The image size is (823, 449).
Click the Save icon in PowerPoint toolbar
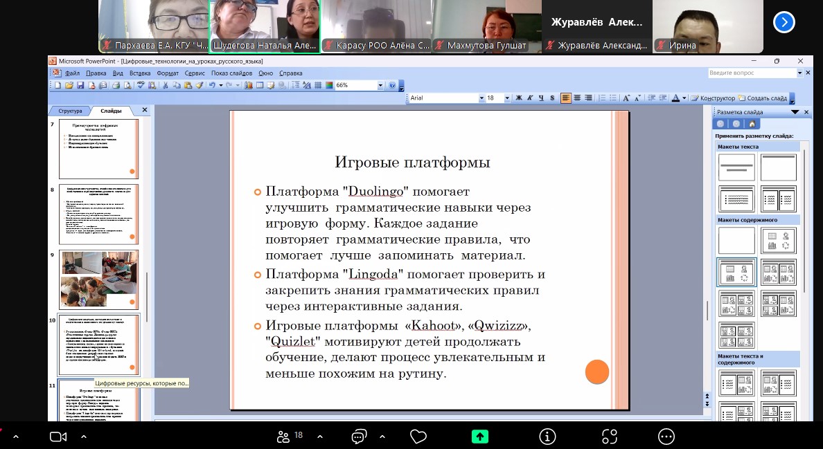click(80, 86)
